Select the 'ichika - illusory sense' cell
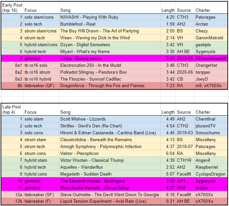This screenshot has height=206, width=229. (x=110, y=58)
